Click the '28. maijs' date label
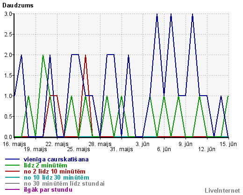The width and height of the screenshot is (243, 195). click(x=100, y=144)
